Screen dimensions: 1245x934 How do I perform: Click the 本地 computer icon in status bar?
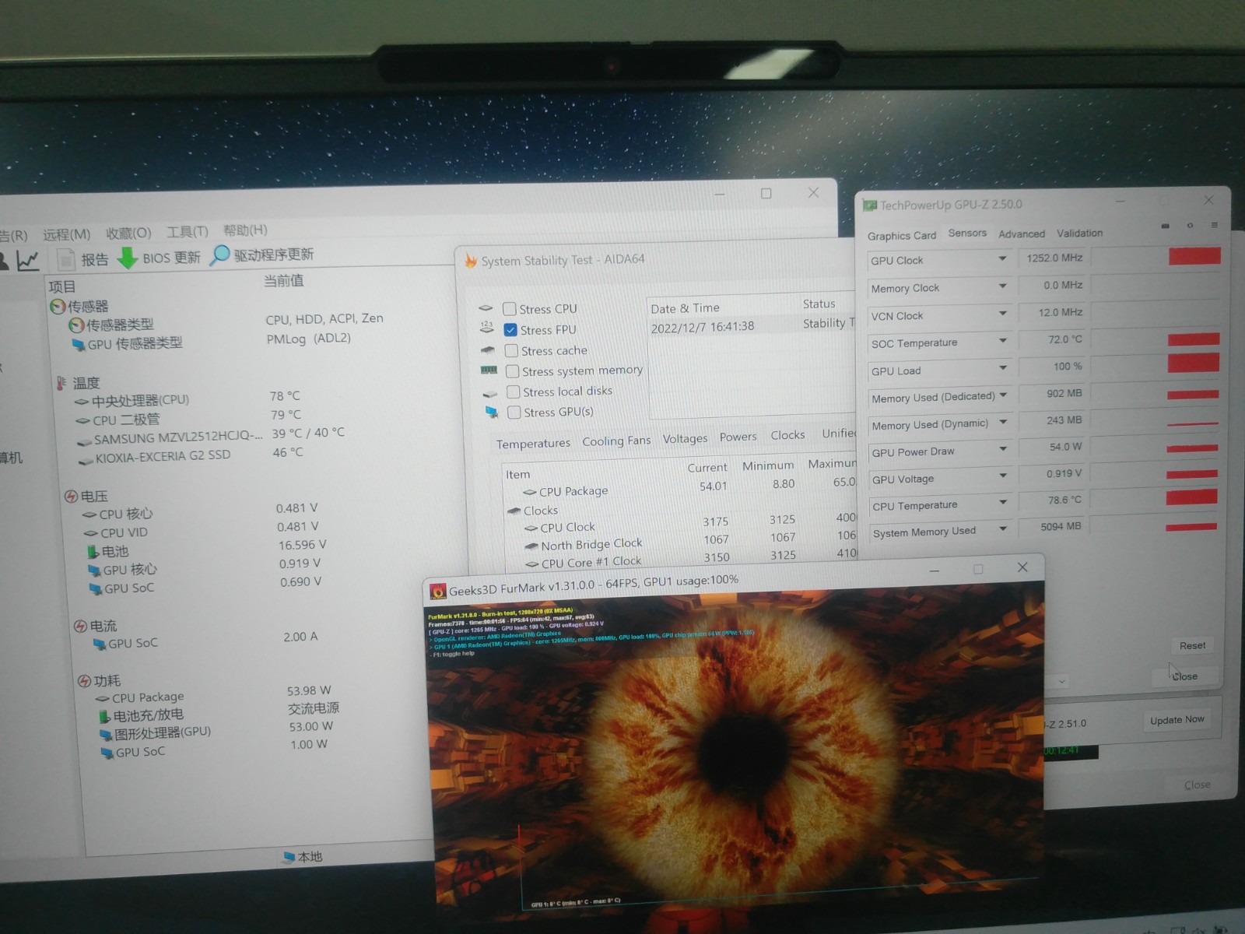289,857
